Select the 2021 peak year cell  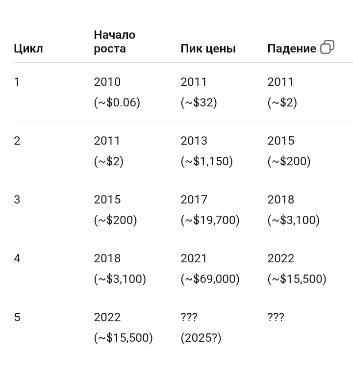pos(194,259)
